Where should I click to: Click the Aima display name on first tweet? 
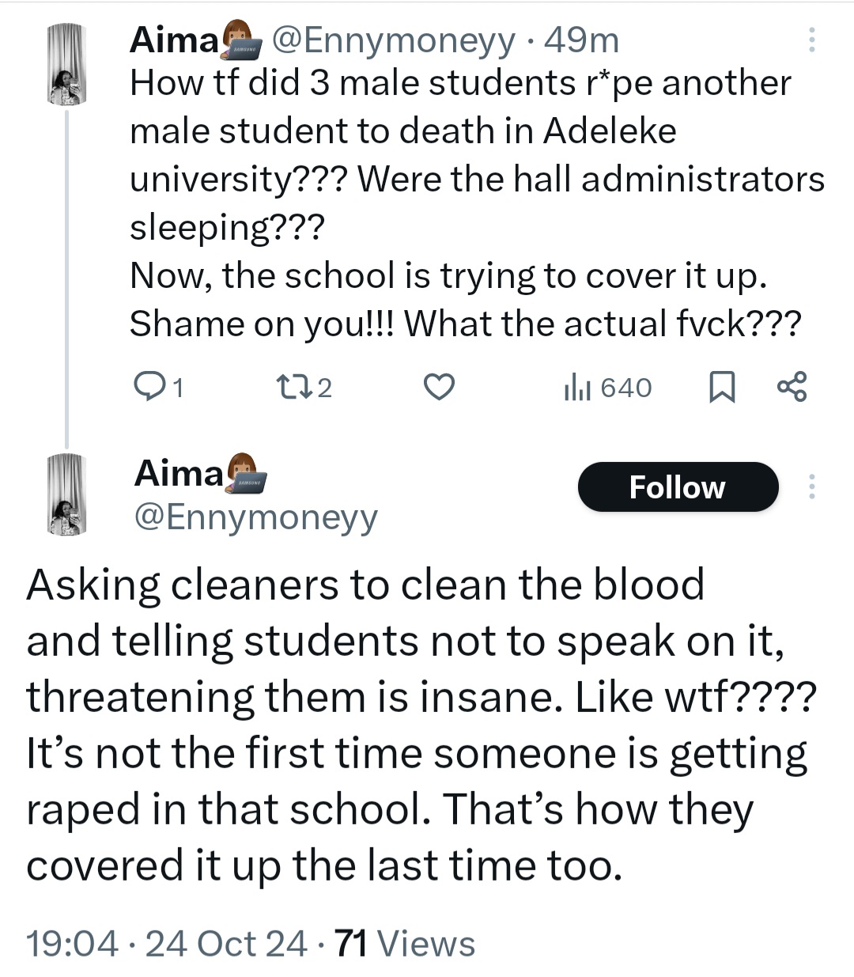173,40
